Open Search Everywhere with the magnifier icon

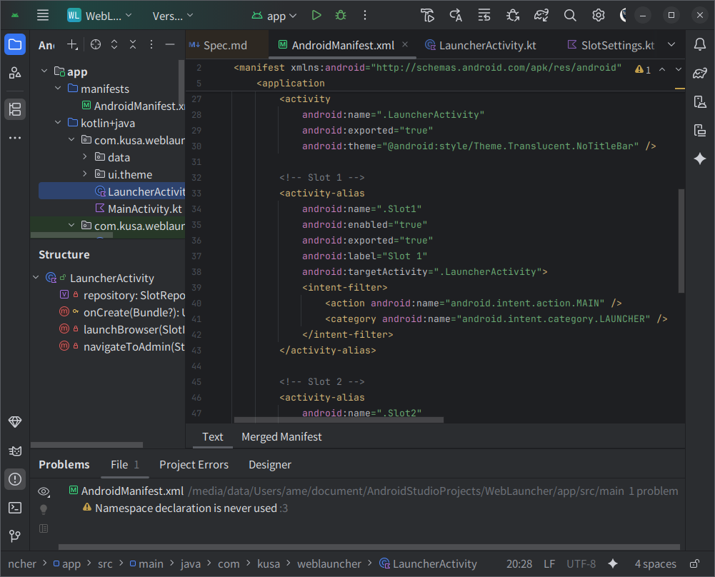[570, 14]
